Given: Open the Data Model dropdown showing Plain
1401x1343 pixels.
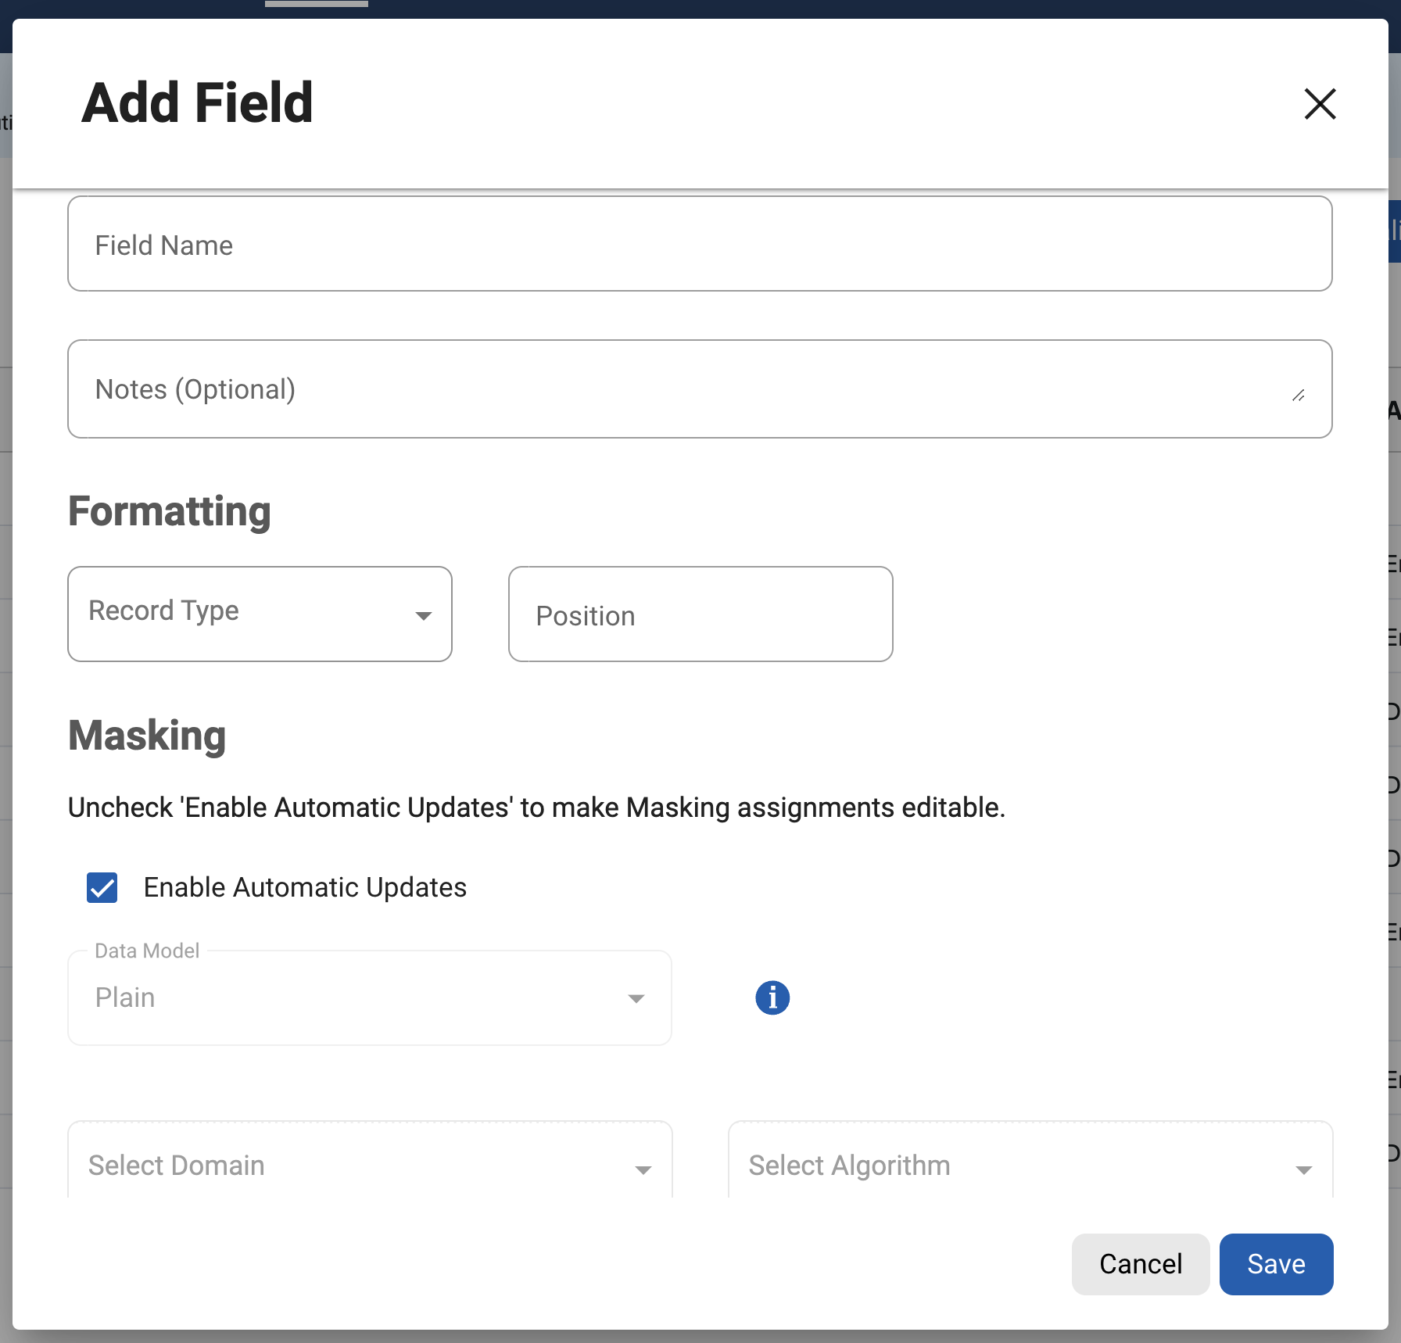Looking at the screenshot, I should (352, 998).
